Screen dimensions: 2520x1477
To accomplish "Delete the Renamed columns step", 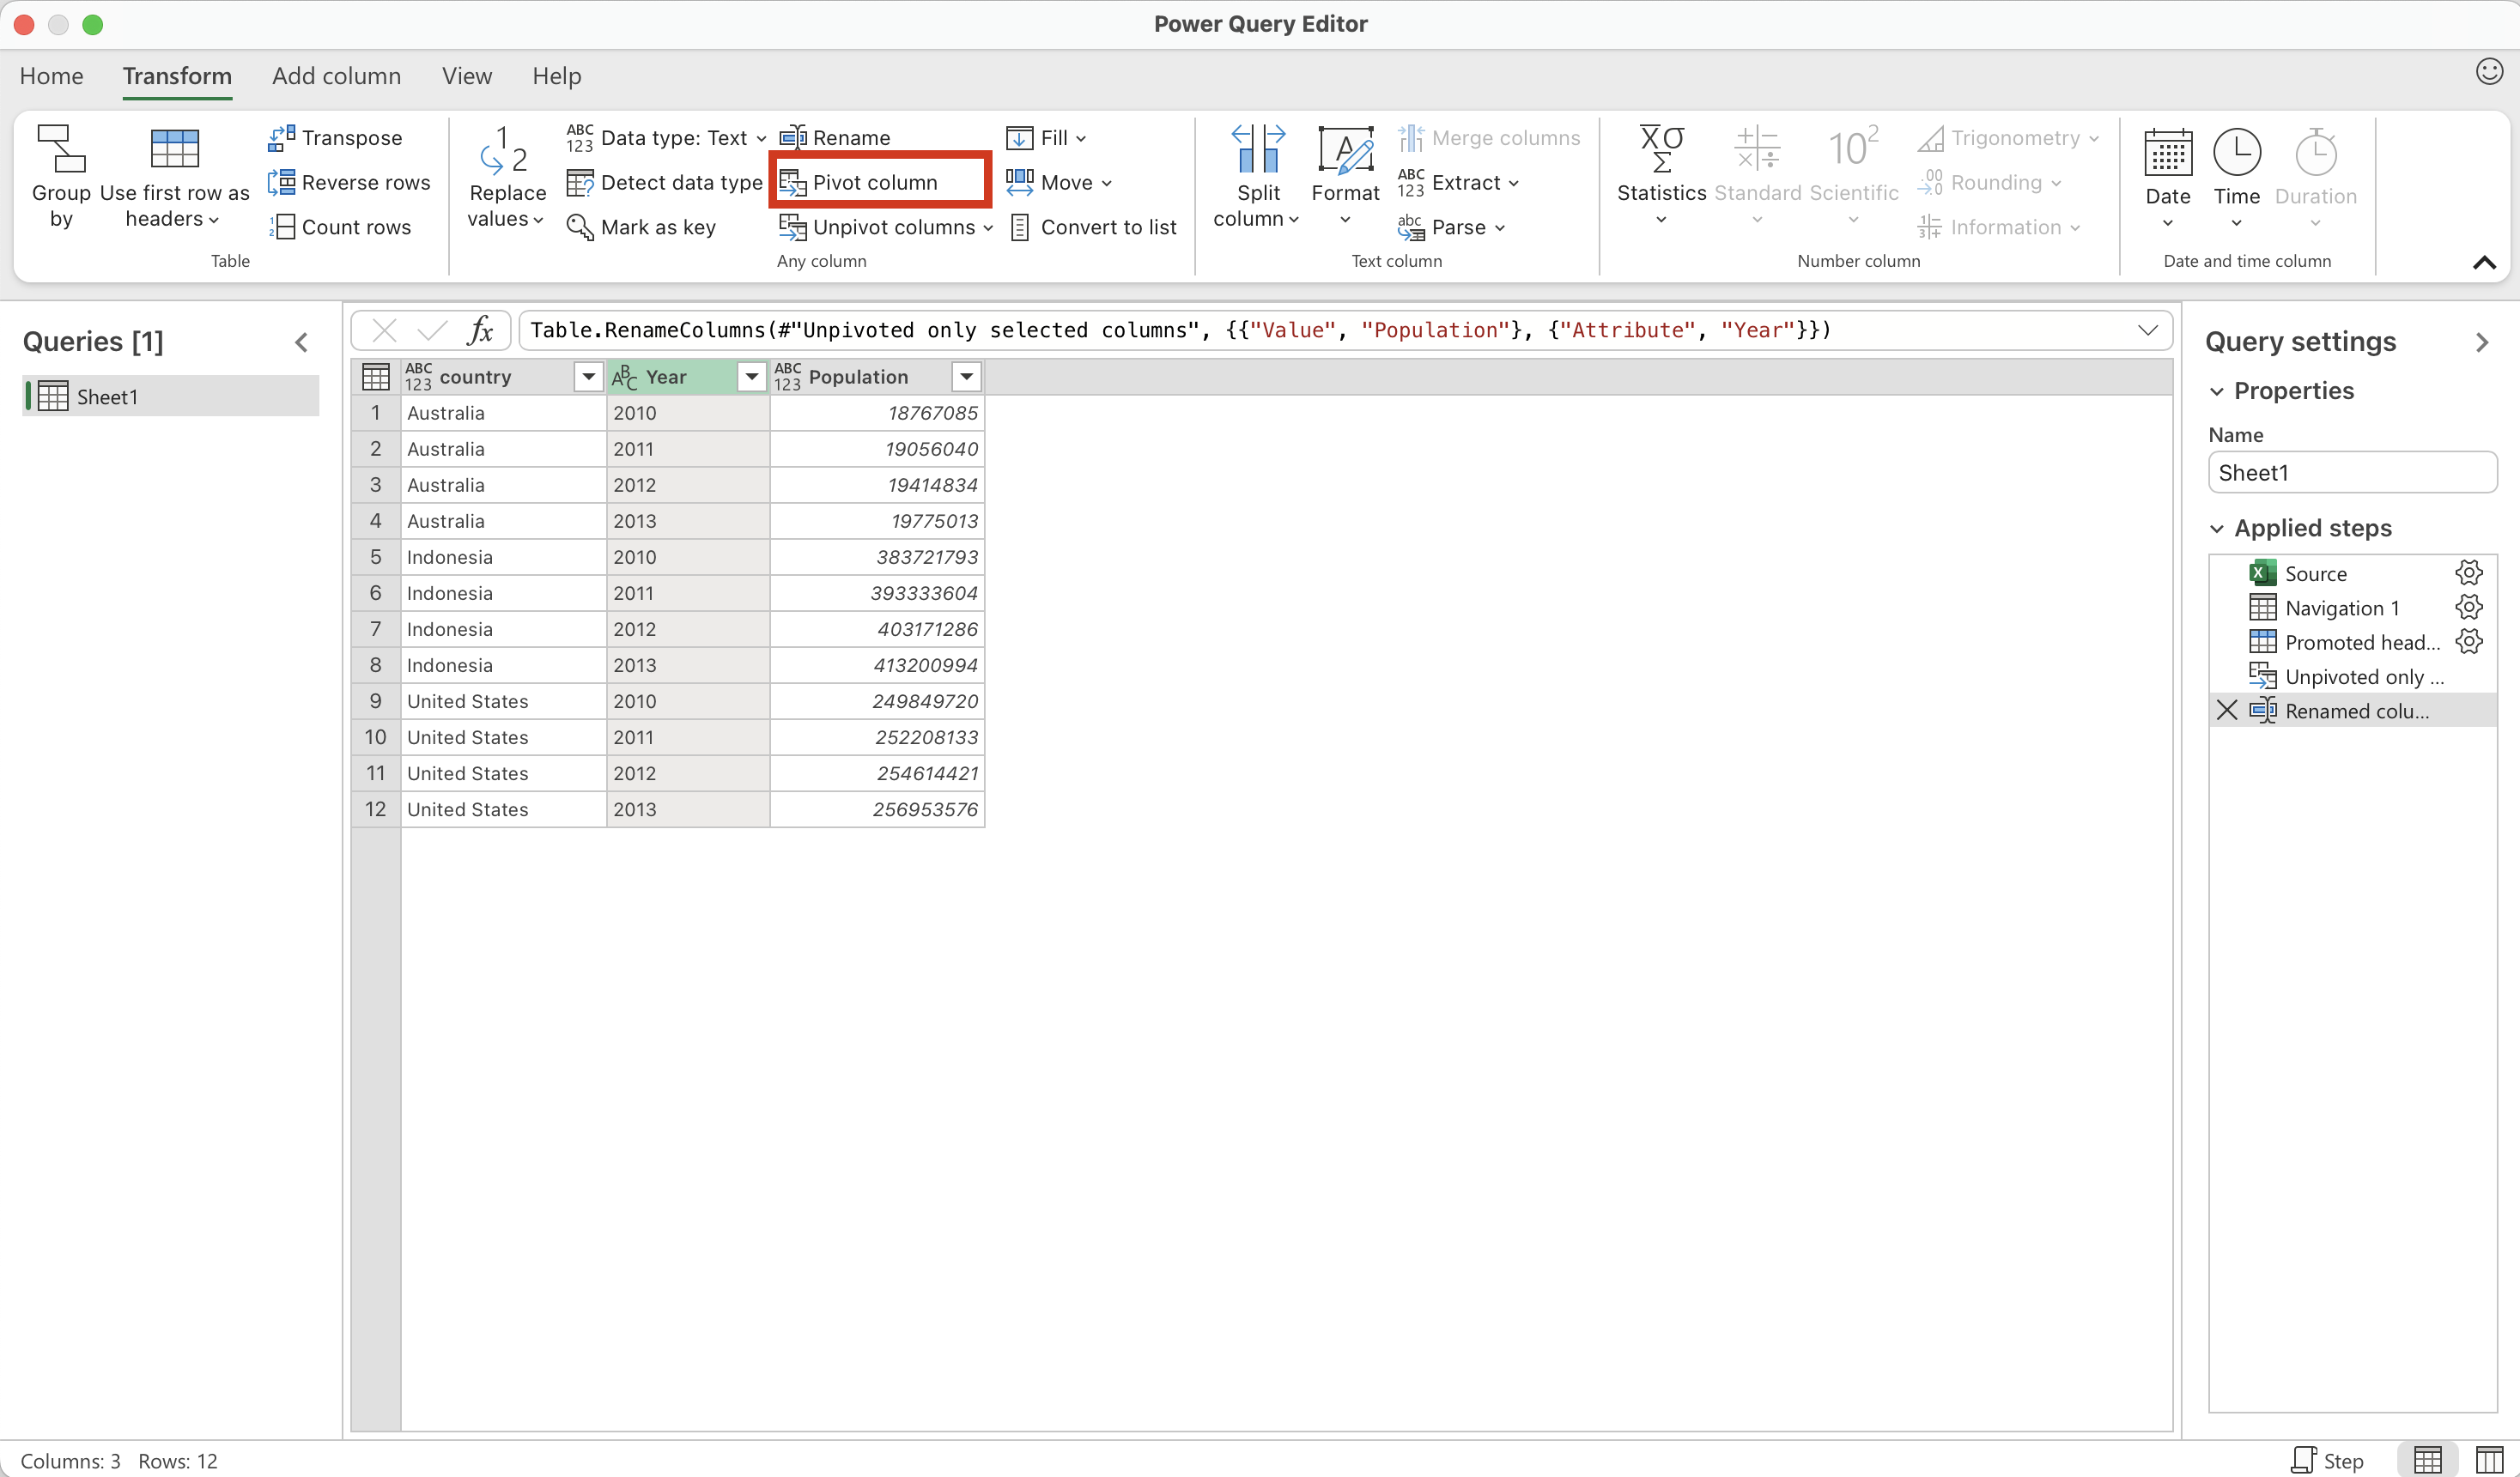I will click(2226, 711).
